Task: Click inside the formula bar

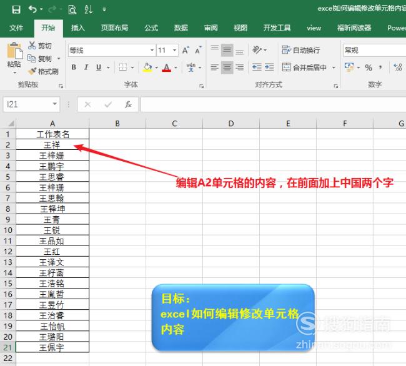Action: (273, 104)
